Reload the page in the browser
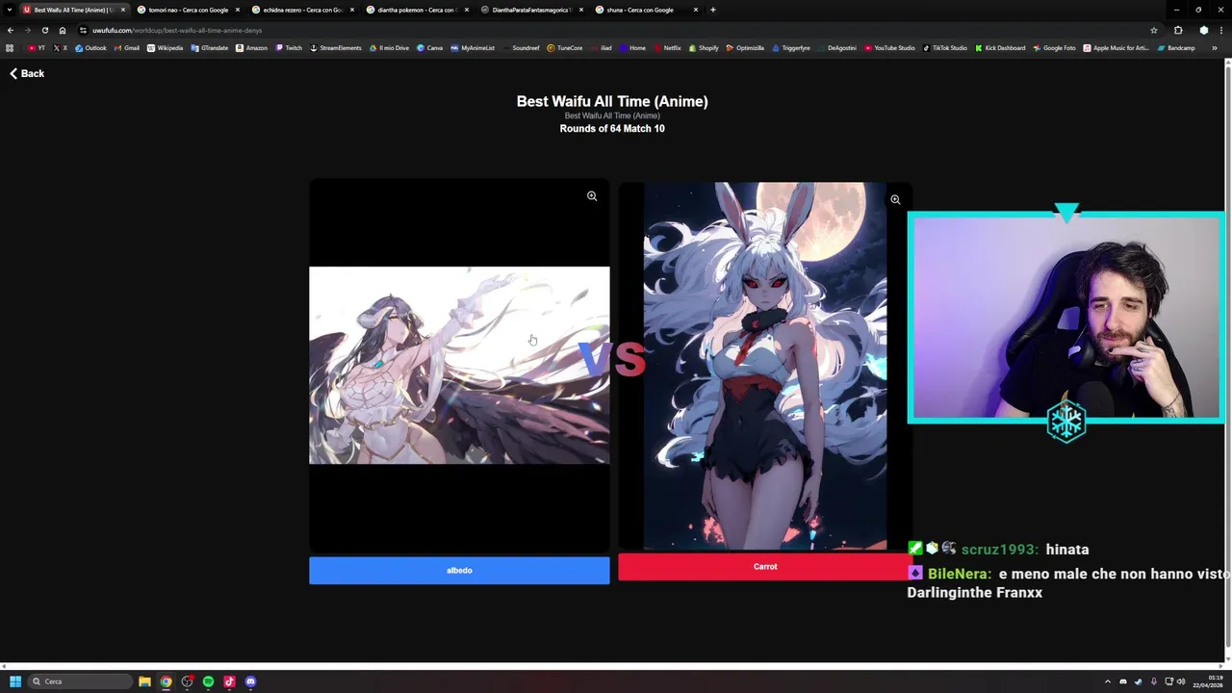The image size is (1232, 693). [44, 30]
